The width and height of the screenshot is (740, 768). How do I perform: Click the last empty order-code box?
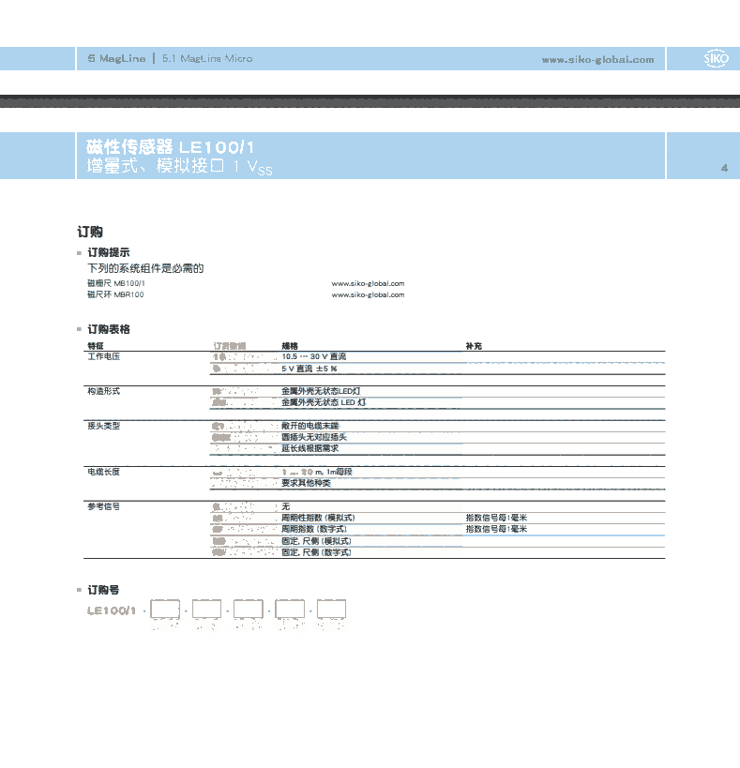click(x=332, y=610)
